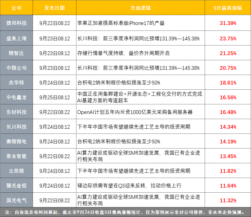The image size is (251, 217).
Task: Click 中电鑫龙 row date 9月25日08:12
Action: [x=55, y=97]
